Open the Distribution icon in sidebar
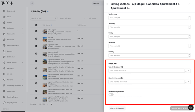This screenshot has height=112, width=195. (4, 57)
